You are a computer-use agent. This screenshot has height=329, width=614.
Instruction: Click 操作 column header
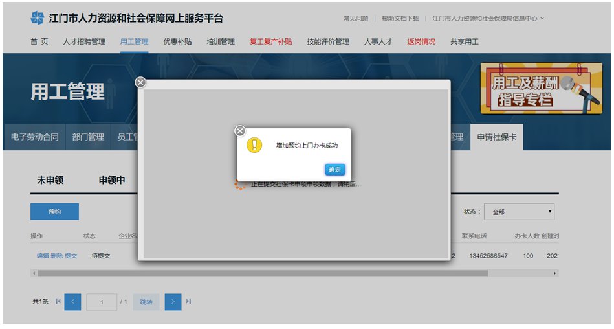coord(36,236)
